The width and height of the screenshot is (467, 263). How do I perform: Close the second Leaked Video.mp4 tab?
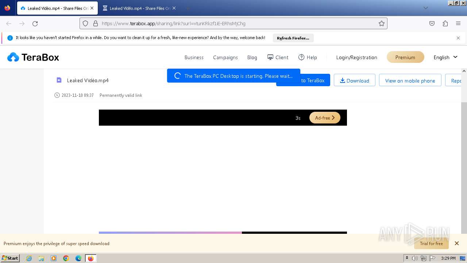[174, 8]
